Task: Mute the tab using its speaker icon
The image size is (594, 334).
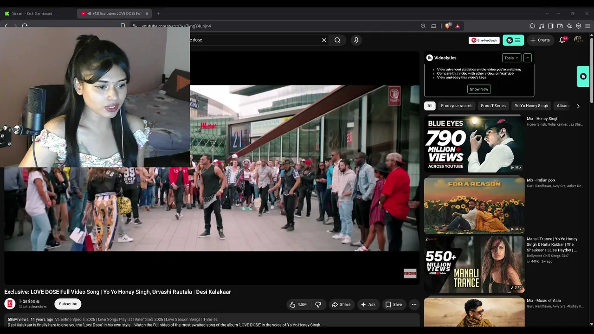Action: click(x=89, y=13)
